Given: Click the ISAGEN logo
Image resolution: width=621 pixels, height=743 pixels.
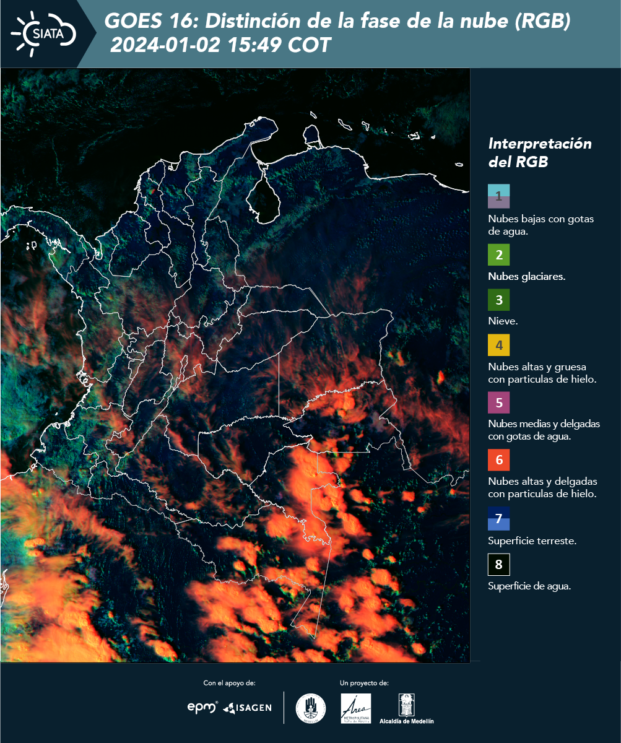Looking at the screenshot, I should point(247,708).
